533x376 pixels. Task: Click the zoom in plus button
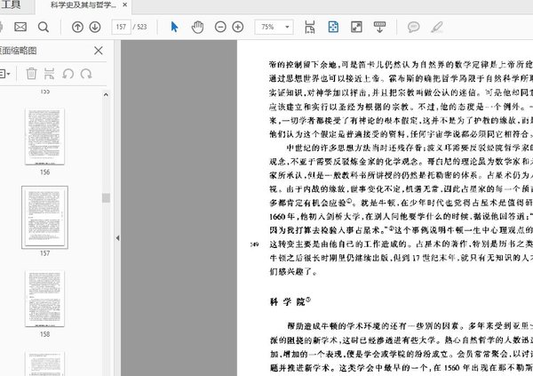240,28
